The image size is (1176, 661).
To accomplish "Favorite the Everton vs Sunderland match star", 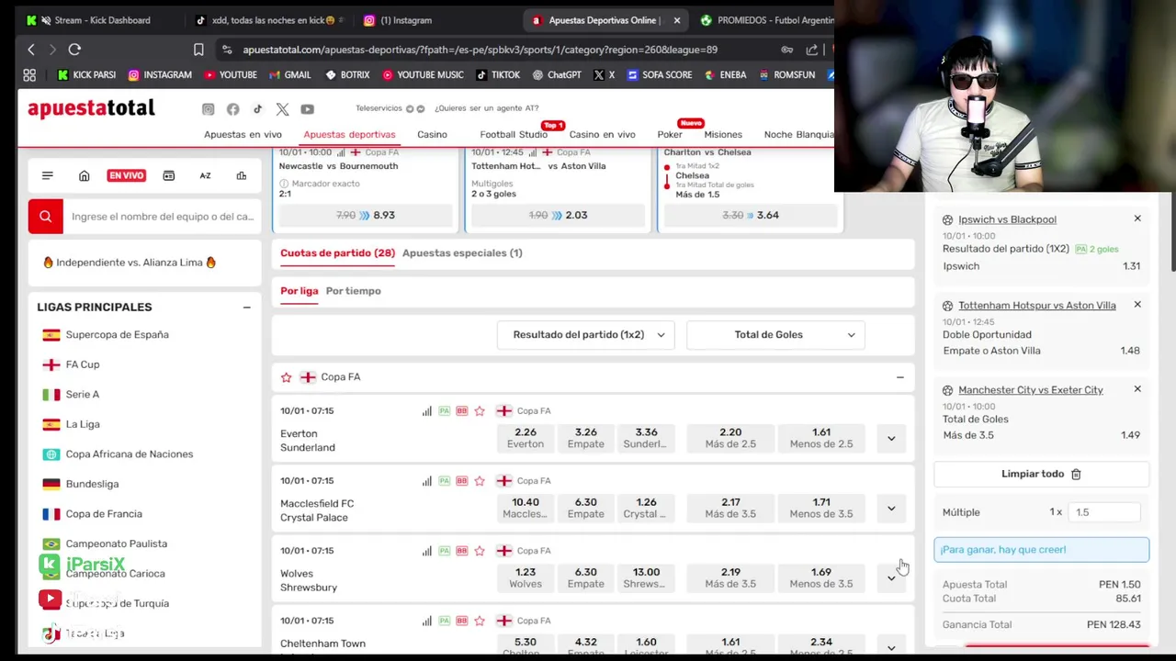I will coord(479,411).
